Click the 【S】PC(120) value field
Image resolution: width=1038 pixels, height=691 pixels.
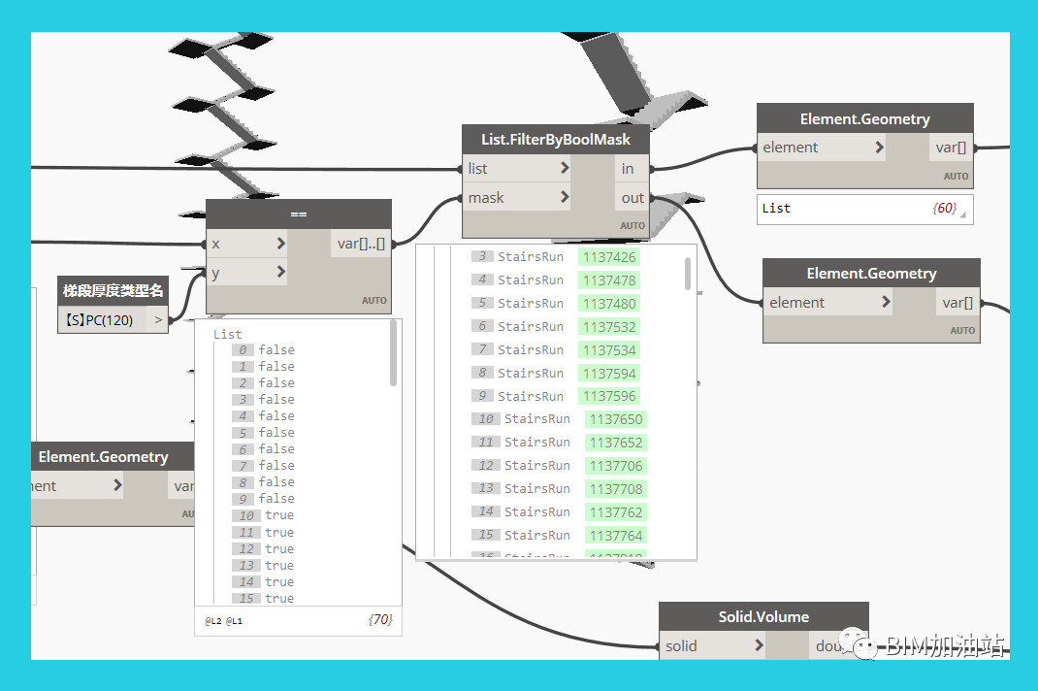[102, 319]
